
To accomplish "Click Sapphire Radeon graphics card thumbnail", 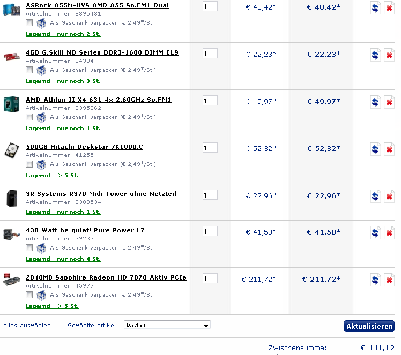I will [x=11, y=280].
